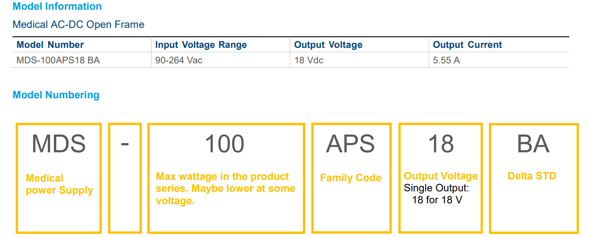Viewport: 590px width, 237px height.
Task: Select the Model Number column header
Action: point(50,45)
